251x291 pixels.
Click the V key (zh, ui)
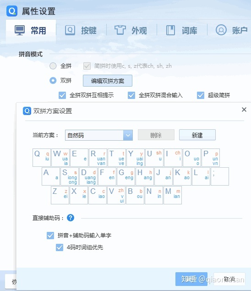pyautogui.click(x=116, y=195)
